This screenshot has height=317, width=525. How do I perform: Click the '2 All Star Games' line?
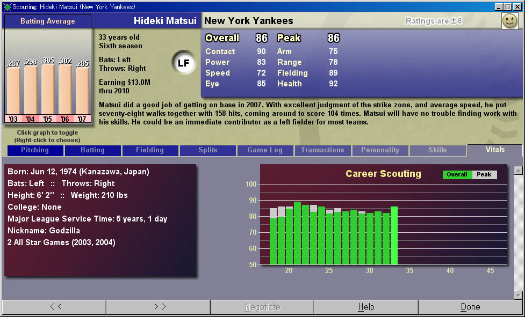[61, 242]
